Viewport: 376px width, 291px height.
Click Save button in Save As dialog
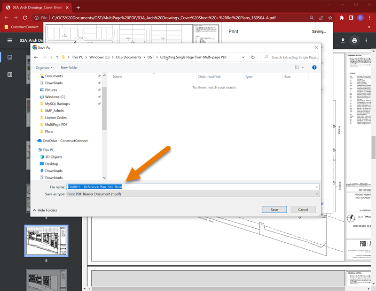tap(274, 209)
